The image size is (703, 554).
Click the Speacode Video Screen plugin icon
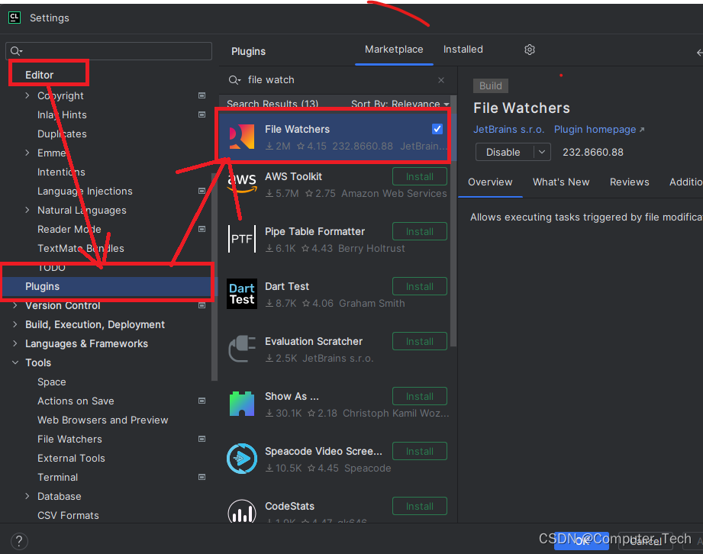[x=242, y=459]
